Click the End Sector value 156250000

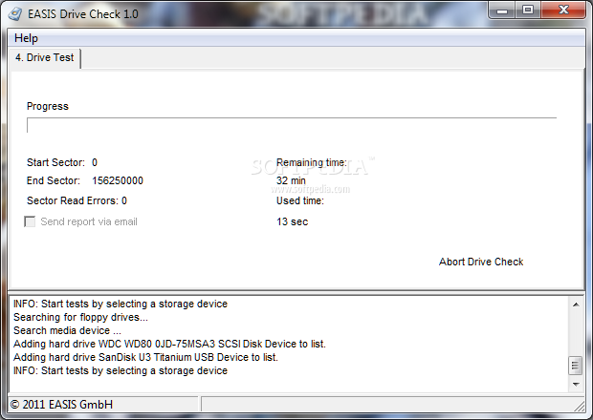point(118,180)
